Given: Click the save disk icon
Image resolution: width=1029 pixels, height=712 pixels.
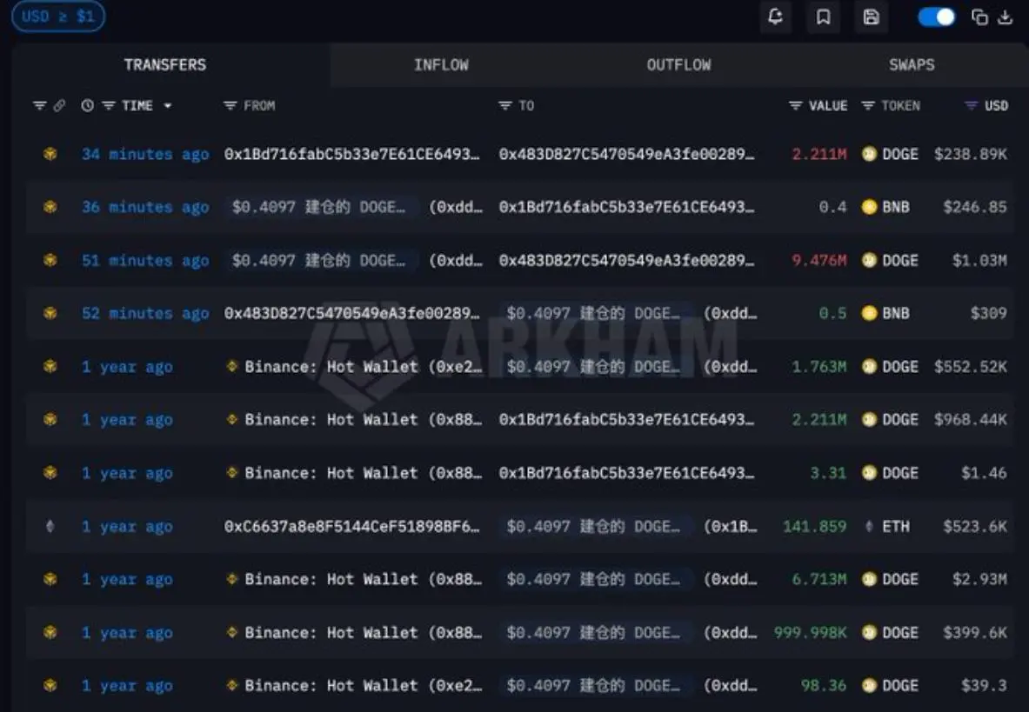Looking at the screenshot, I should tap(871, 17).
